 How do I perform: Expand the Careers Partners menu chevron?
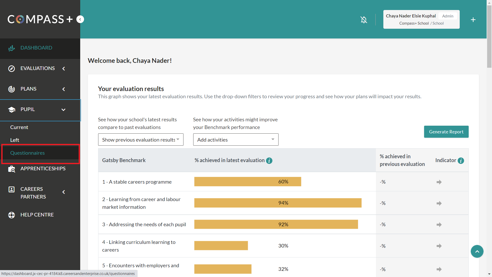click(x=64, y=192)
